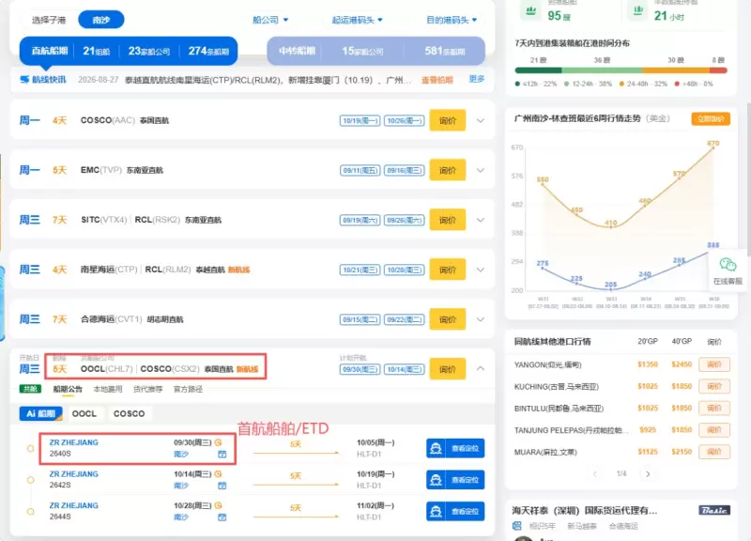751x541 pixels.
Task: Select the 南沙 sub-port pill
Action: click(x=101, y=20)
